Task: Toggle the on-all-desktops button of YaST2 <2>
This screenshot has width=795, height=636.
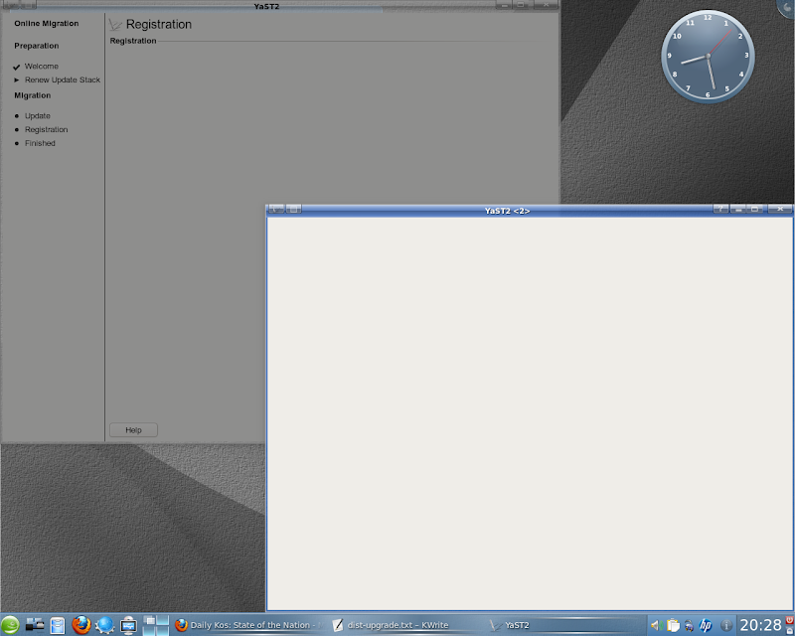Action: (x=293, y=209)
